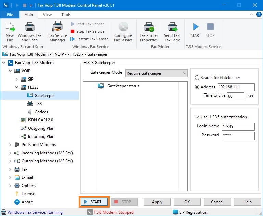Expand the Options tree node
The height and width of the screenshot is (216, 263).
click(10, 186)
